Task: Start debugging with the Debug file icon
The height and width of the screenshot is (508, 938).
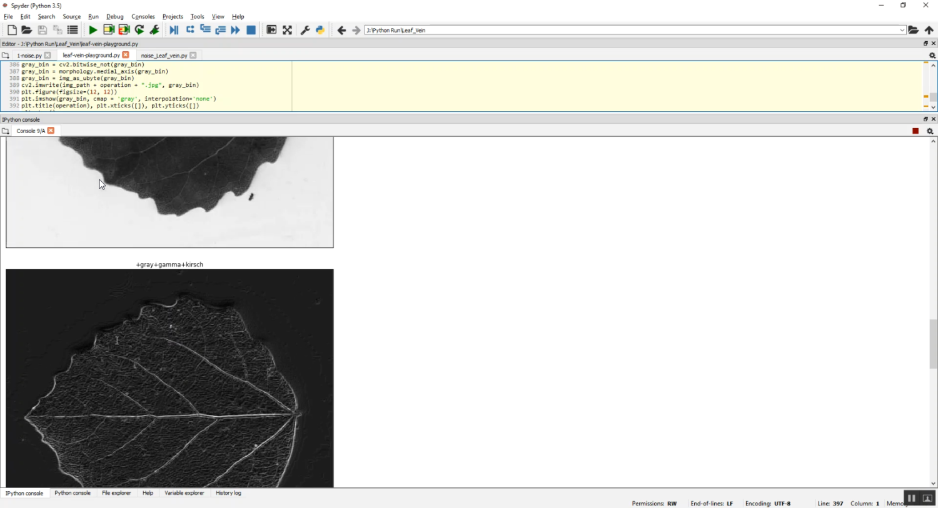Action: tap(174, 30)
